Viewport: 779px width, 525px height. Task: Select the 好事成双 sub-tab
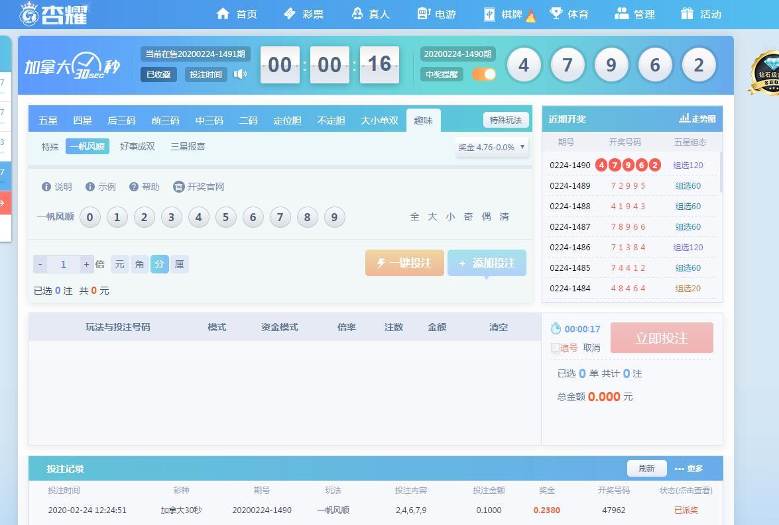138,146
